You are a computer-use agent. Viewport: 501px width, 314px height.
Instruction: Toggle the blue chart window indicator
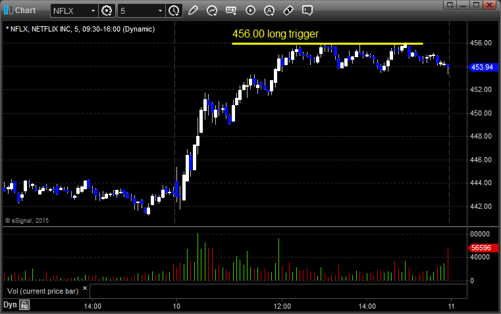[x=8, y=11]
